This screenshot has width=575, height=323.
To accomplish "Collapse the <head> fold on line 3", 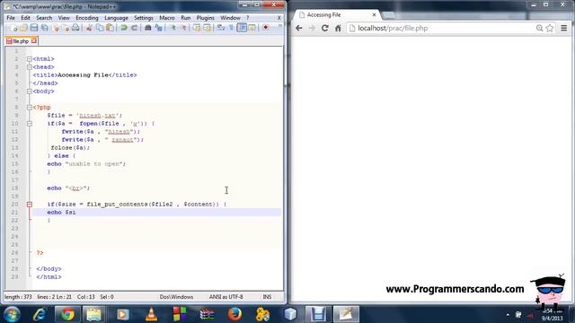I will tap(30, 67).
